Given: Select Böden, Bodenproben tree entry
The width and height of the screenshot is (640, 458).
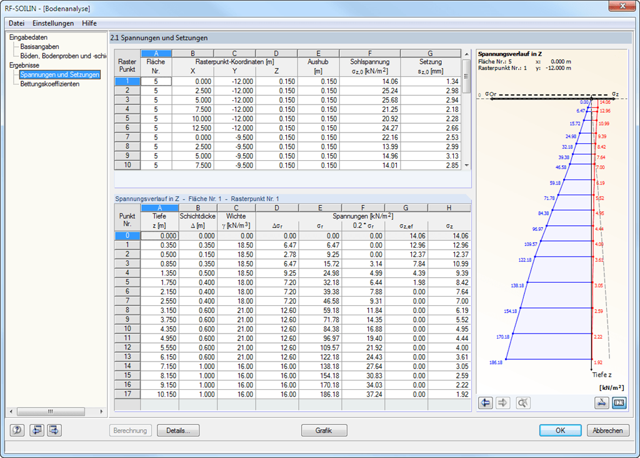Looking at the screenshot, I should click(63, 56).
